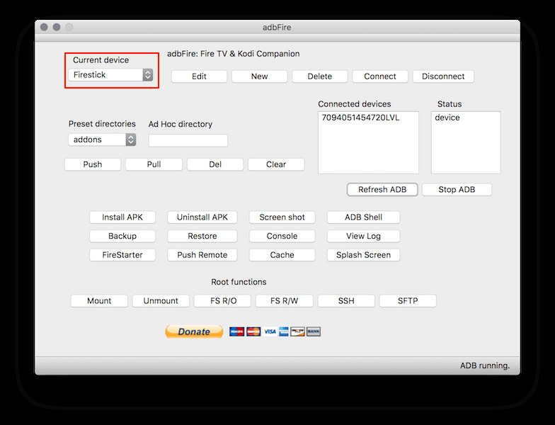Image resolution: width=555 pixels, height=425 pixels.
Task: Push a file to the device
Action: pyautogui.click(x=93, y=164)
